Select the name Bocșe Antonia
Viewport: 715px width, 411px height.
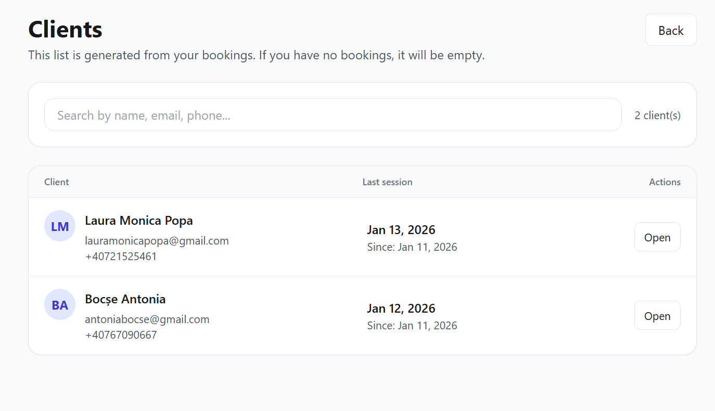(125, 299)
